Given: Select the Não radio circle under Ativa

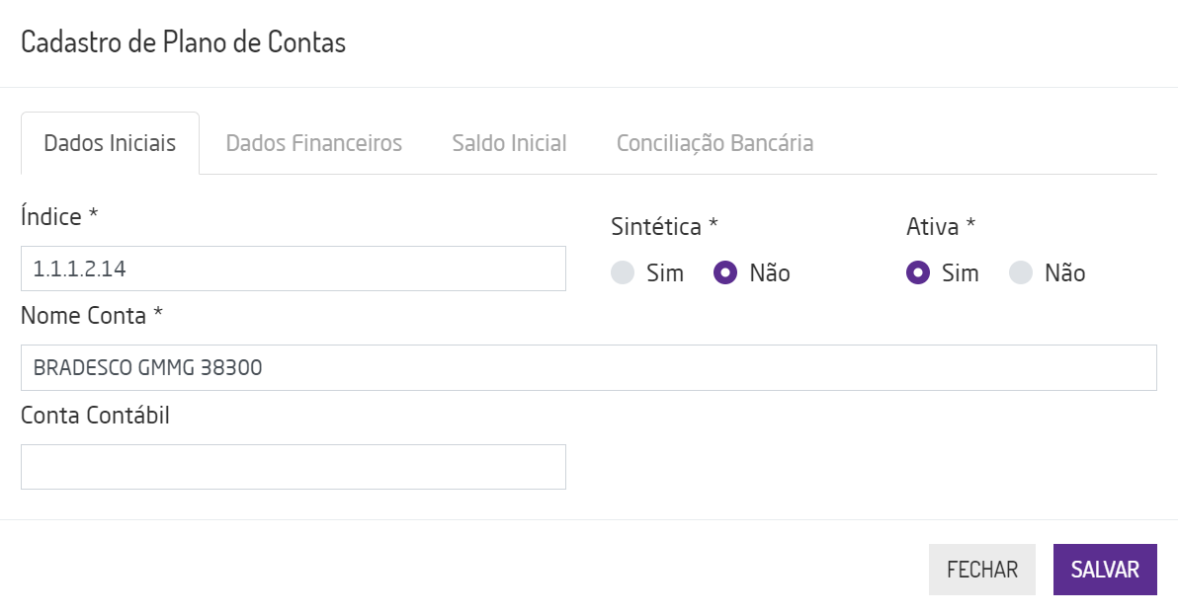Looking at the screenshot, I should click(x=1021, y=273).
